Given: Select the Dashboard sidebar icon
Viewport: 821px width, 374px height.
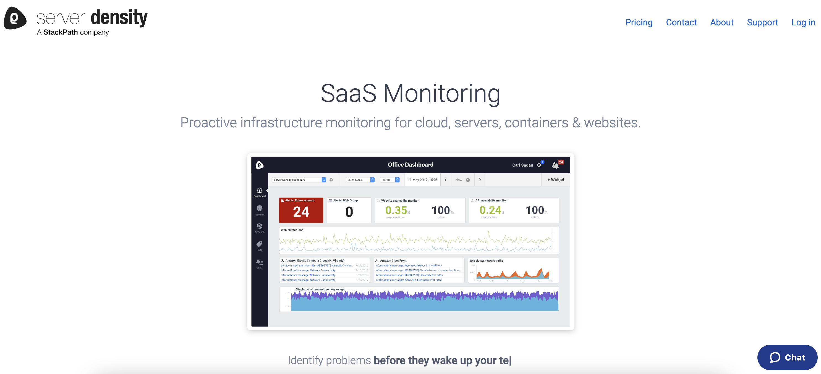Looking at the screenshot, I should coord(260,192).
